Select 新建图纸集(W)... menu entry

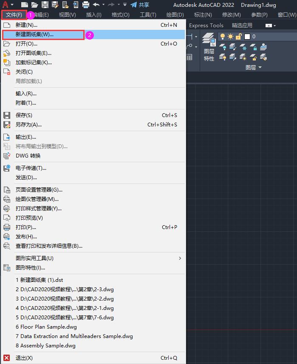93,34
